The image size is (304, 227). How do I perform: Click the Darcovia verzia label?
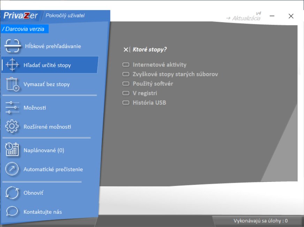[24, 29]
